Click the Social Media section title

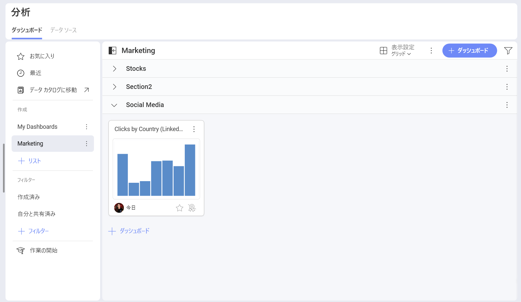pos(145,105)
